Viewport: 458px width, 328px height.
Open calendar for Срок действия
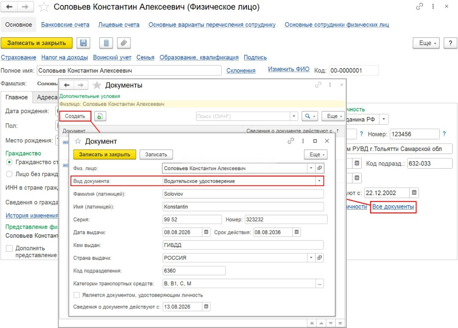click(x=297, y=232)
